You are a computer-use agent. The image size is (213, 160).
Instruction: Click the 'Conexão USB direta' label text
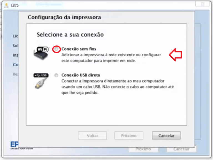81,75
